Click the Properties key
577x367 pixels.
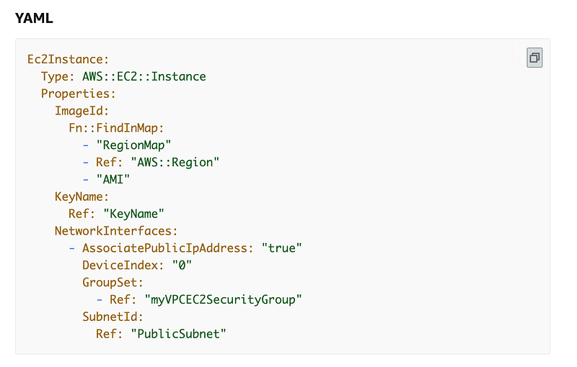pyautogui.click(x=78, y=94)
